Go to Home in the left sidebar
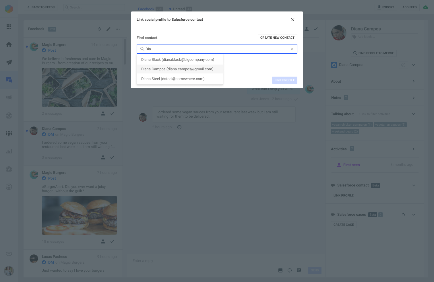 click(9, 44)
